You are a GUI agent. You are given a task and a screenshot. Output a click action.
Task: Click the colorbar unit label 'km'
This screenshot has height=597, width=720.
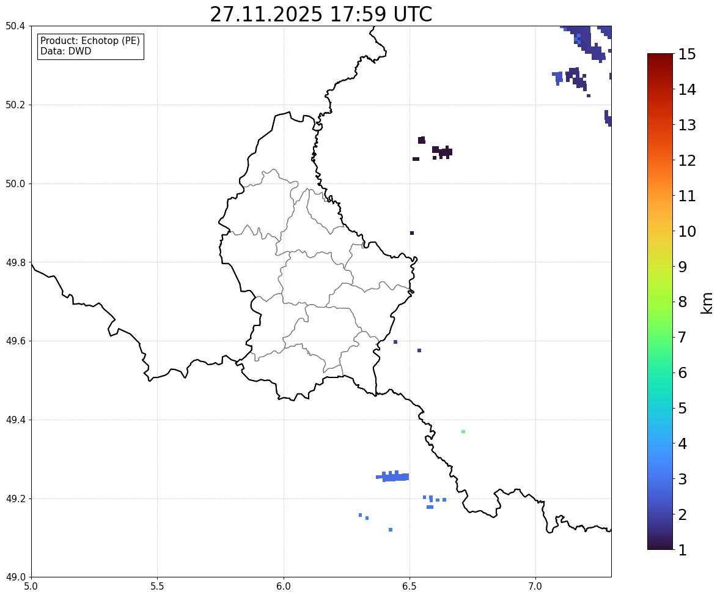click(707, 303)
